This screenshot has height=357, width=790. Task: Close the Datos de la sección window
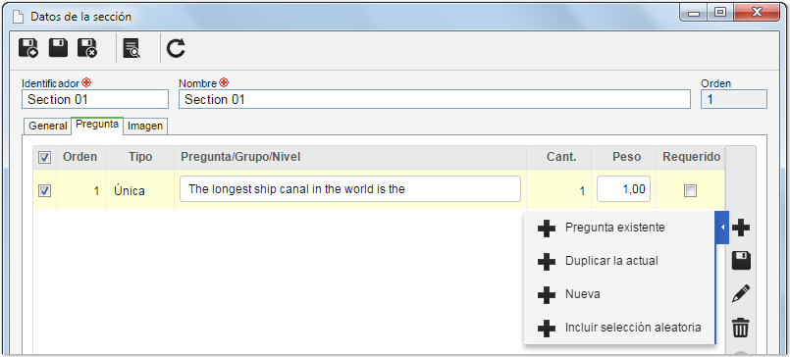pos(757,13)
